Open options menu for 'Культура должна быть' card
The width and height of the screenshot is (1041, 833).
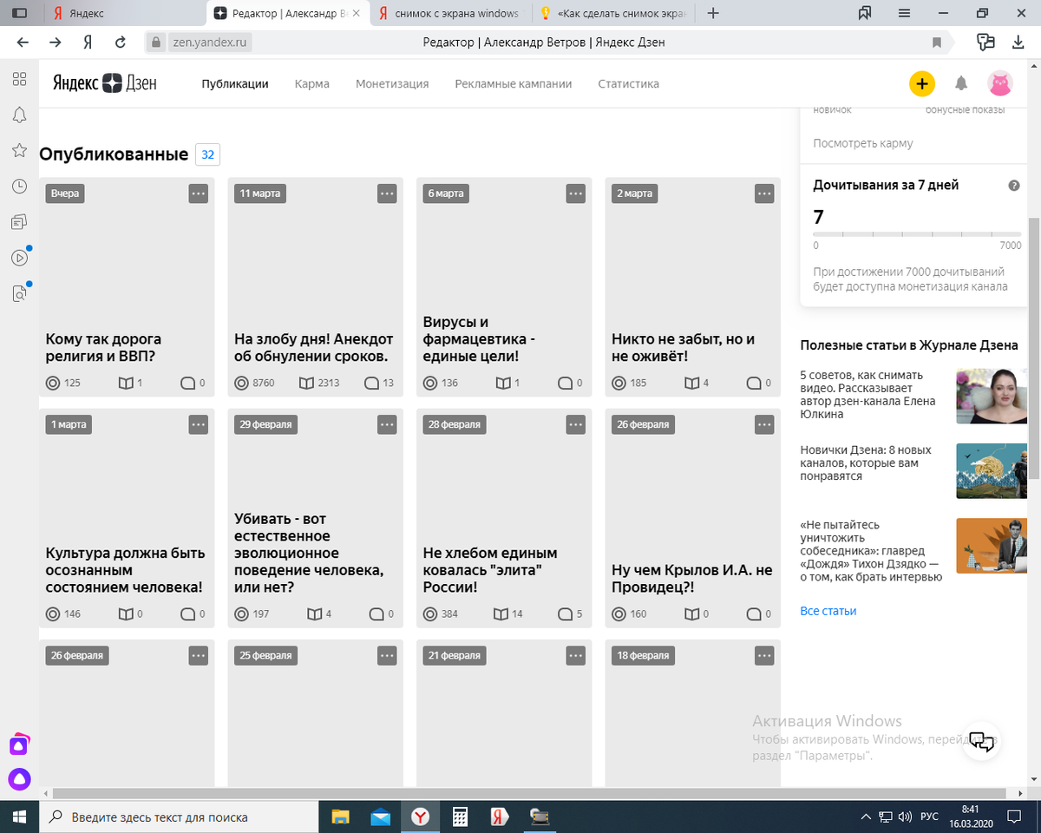tap(199, 424)
